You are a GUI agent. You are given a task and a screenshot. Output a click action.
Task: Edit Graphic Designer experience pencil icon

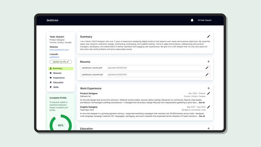click(209, 107)
